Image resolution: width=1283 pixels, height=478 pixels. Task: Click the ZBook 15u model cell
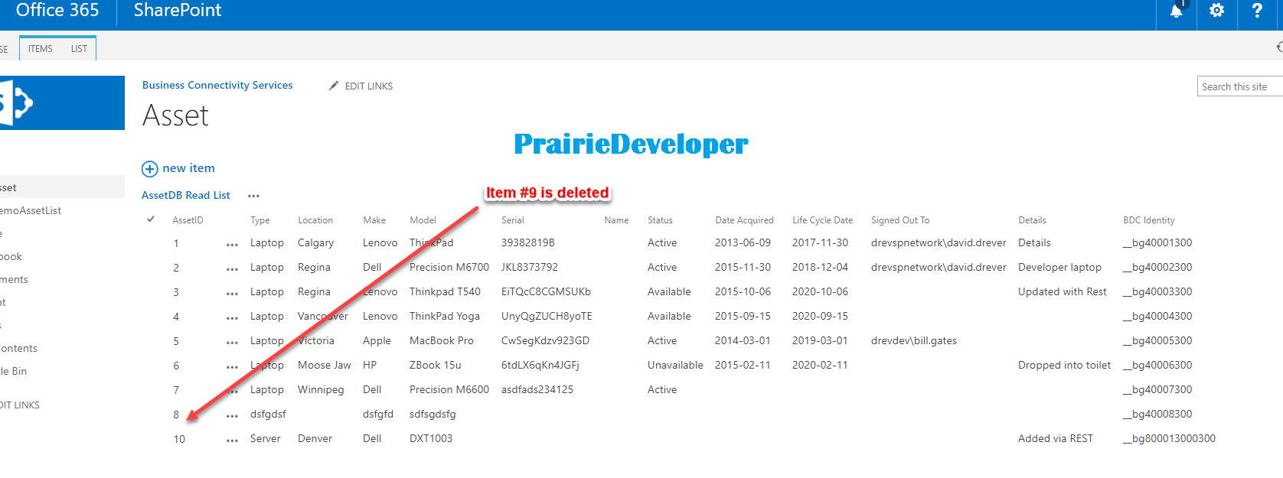click(436, 365)
